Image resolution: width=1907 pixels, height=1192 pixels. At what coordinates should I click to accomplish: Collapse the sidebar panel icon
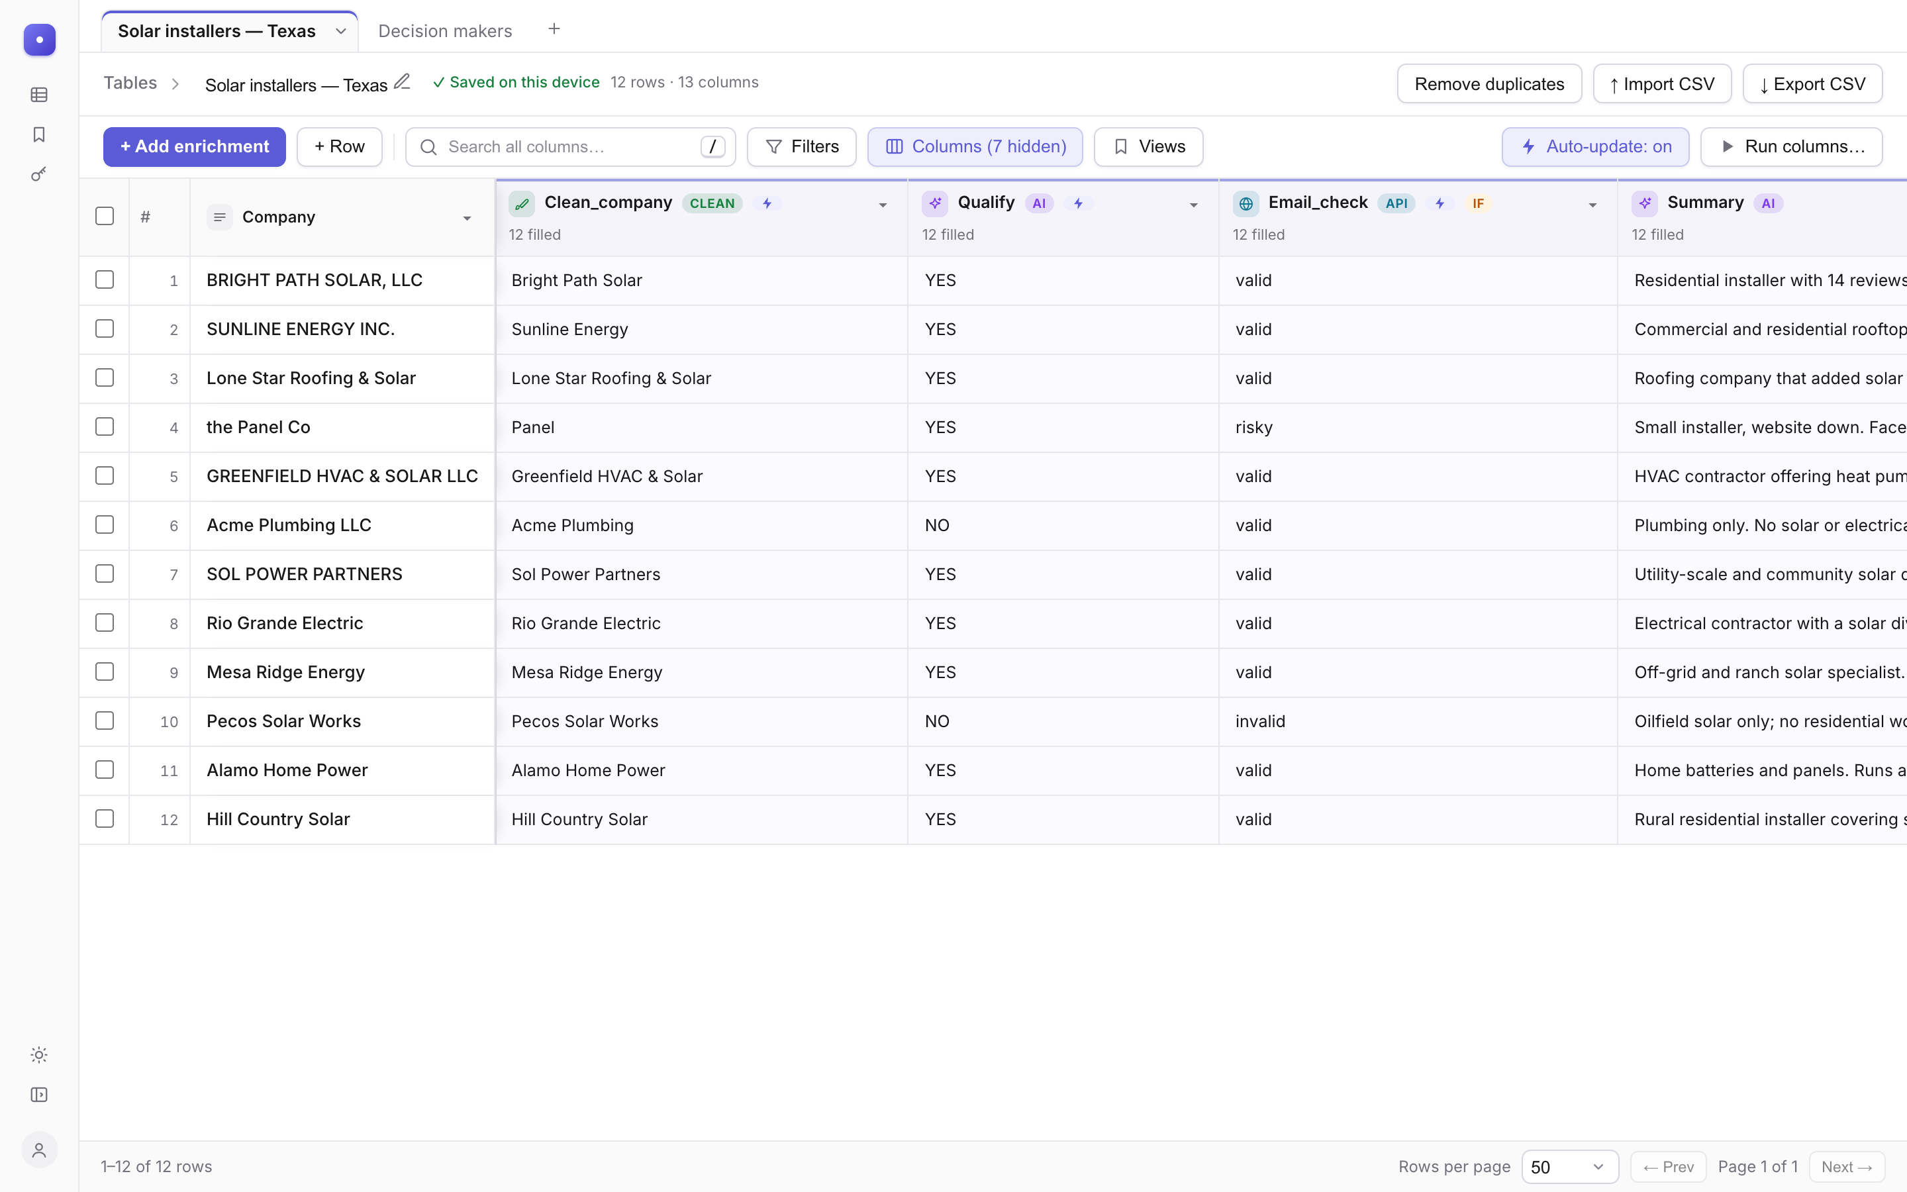point(40,1095)
